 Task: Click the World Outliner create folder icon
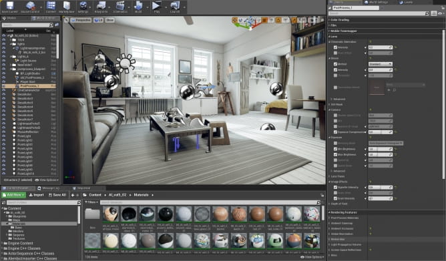point(57,25)
